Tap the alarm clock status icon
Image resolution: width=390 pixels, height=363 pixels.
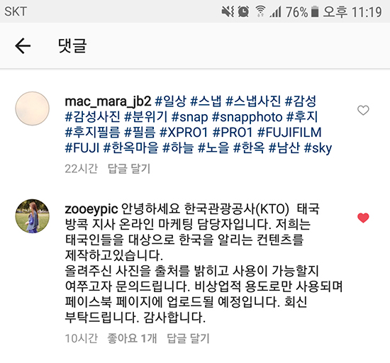(243, 11)
